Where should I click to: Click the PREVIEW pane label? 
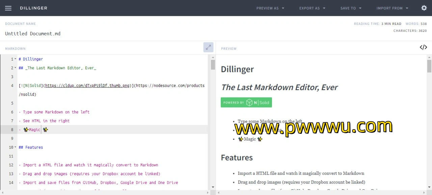coord(229,49)
